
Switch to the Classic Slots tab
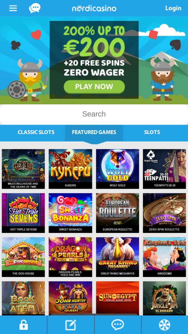click(x=36, y=132)
